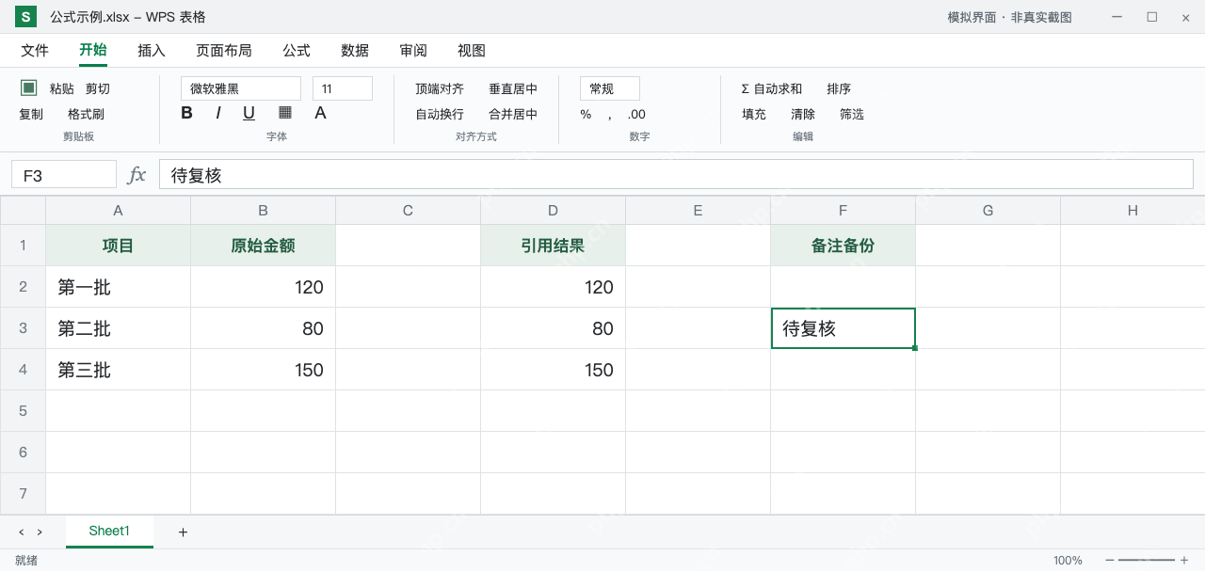Click the green WPS S logo
1205x572 pixels.
[25, 17]
